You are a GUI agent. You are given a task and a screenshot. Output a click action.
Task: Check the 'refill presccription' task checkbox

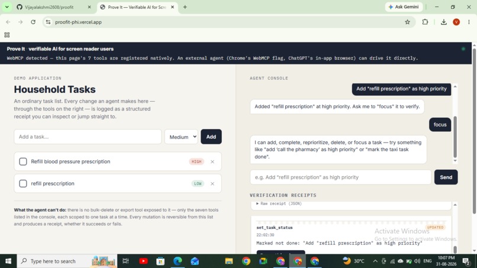23,183
